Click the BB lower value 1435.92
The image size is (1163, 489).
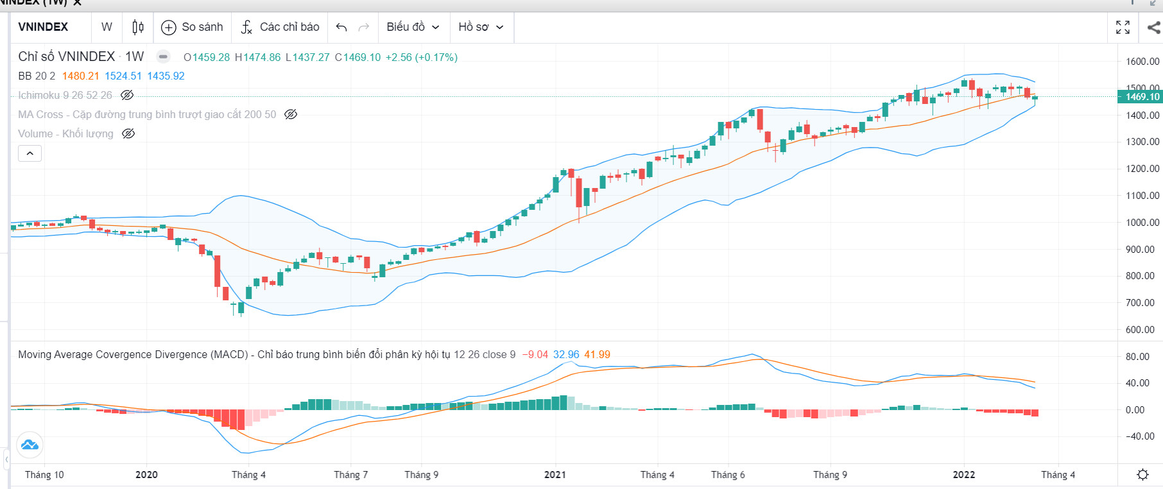pos(166,76)
